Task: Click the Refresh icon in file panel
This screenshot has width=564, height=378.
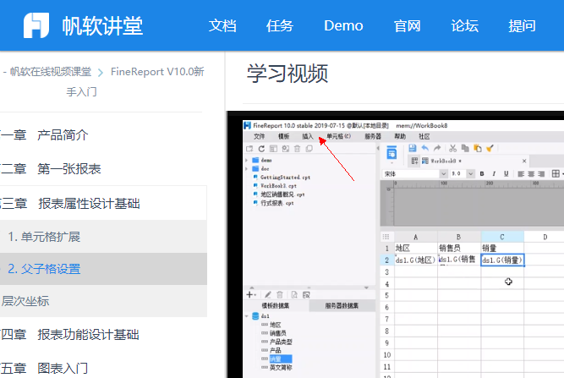Action: (x=261, y=149)
